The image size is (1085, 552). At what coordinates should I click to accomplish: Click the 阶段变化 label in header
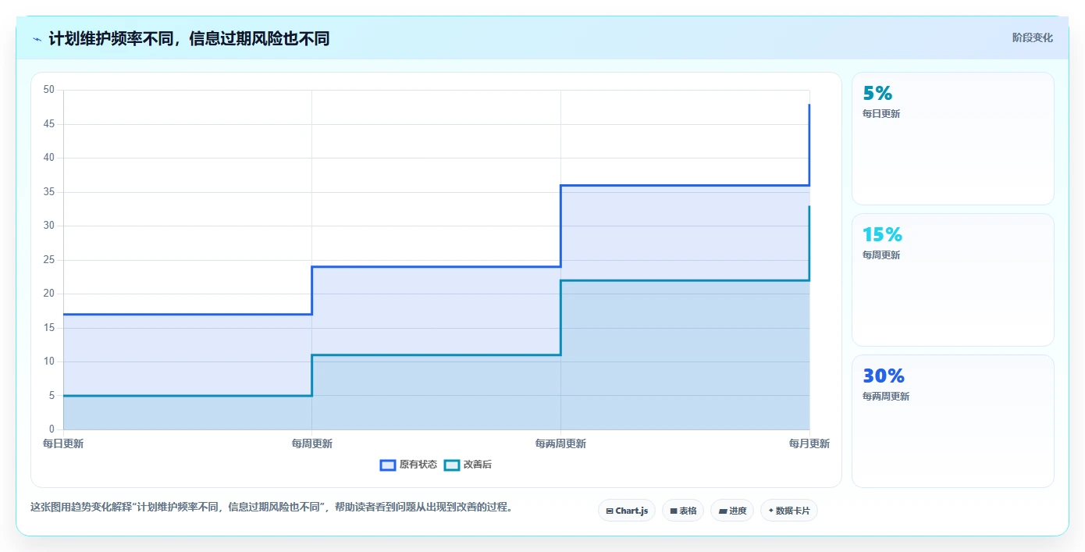pos(1033,37)
